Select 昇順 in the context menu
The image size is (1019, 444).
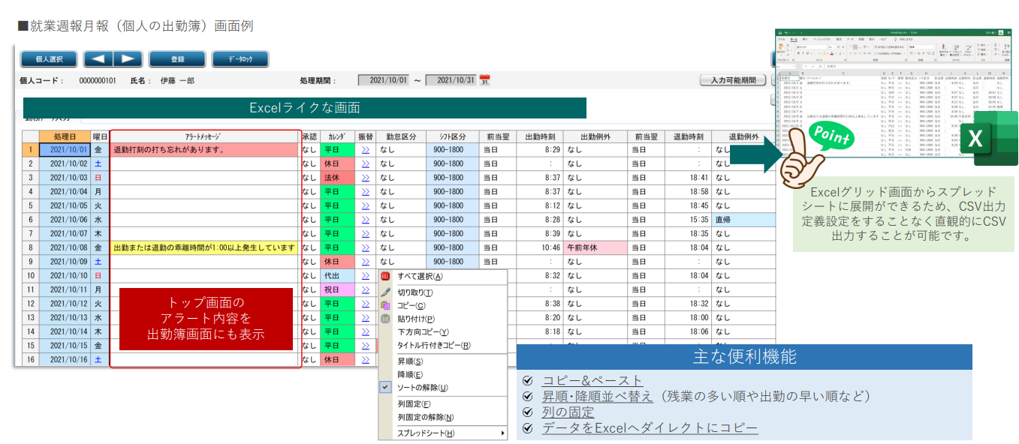(x=410, y=362)
